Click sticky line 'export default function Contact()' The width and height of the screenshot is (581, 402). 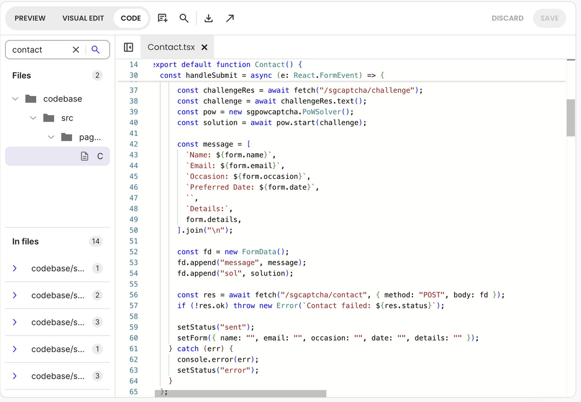click(228, 65)
